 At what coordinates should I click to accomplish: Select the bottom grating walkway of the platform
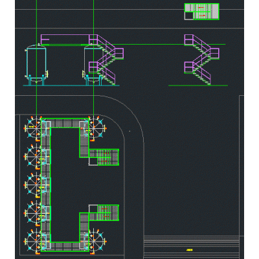tap(65, 247)
